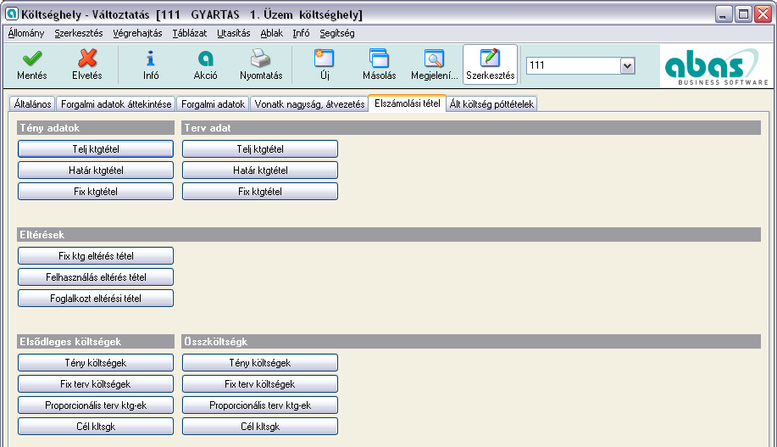Click Telj ktgtétel under Terv adat

(x=260, y=148)
